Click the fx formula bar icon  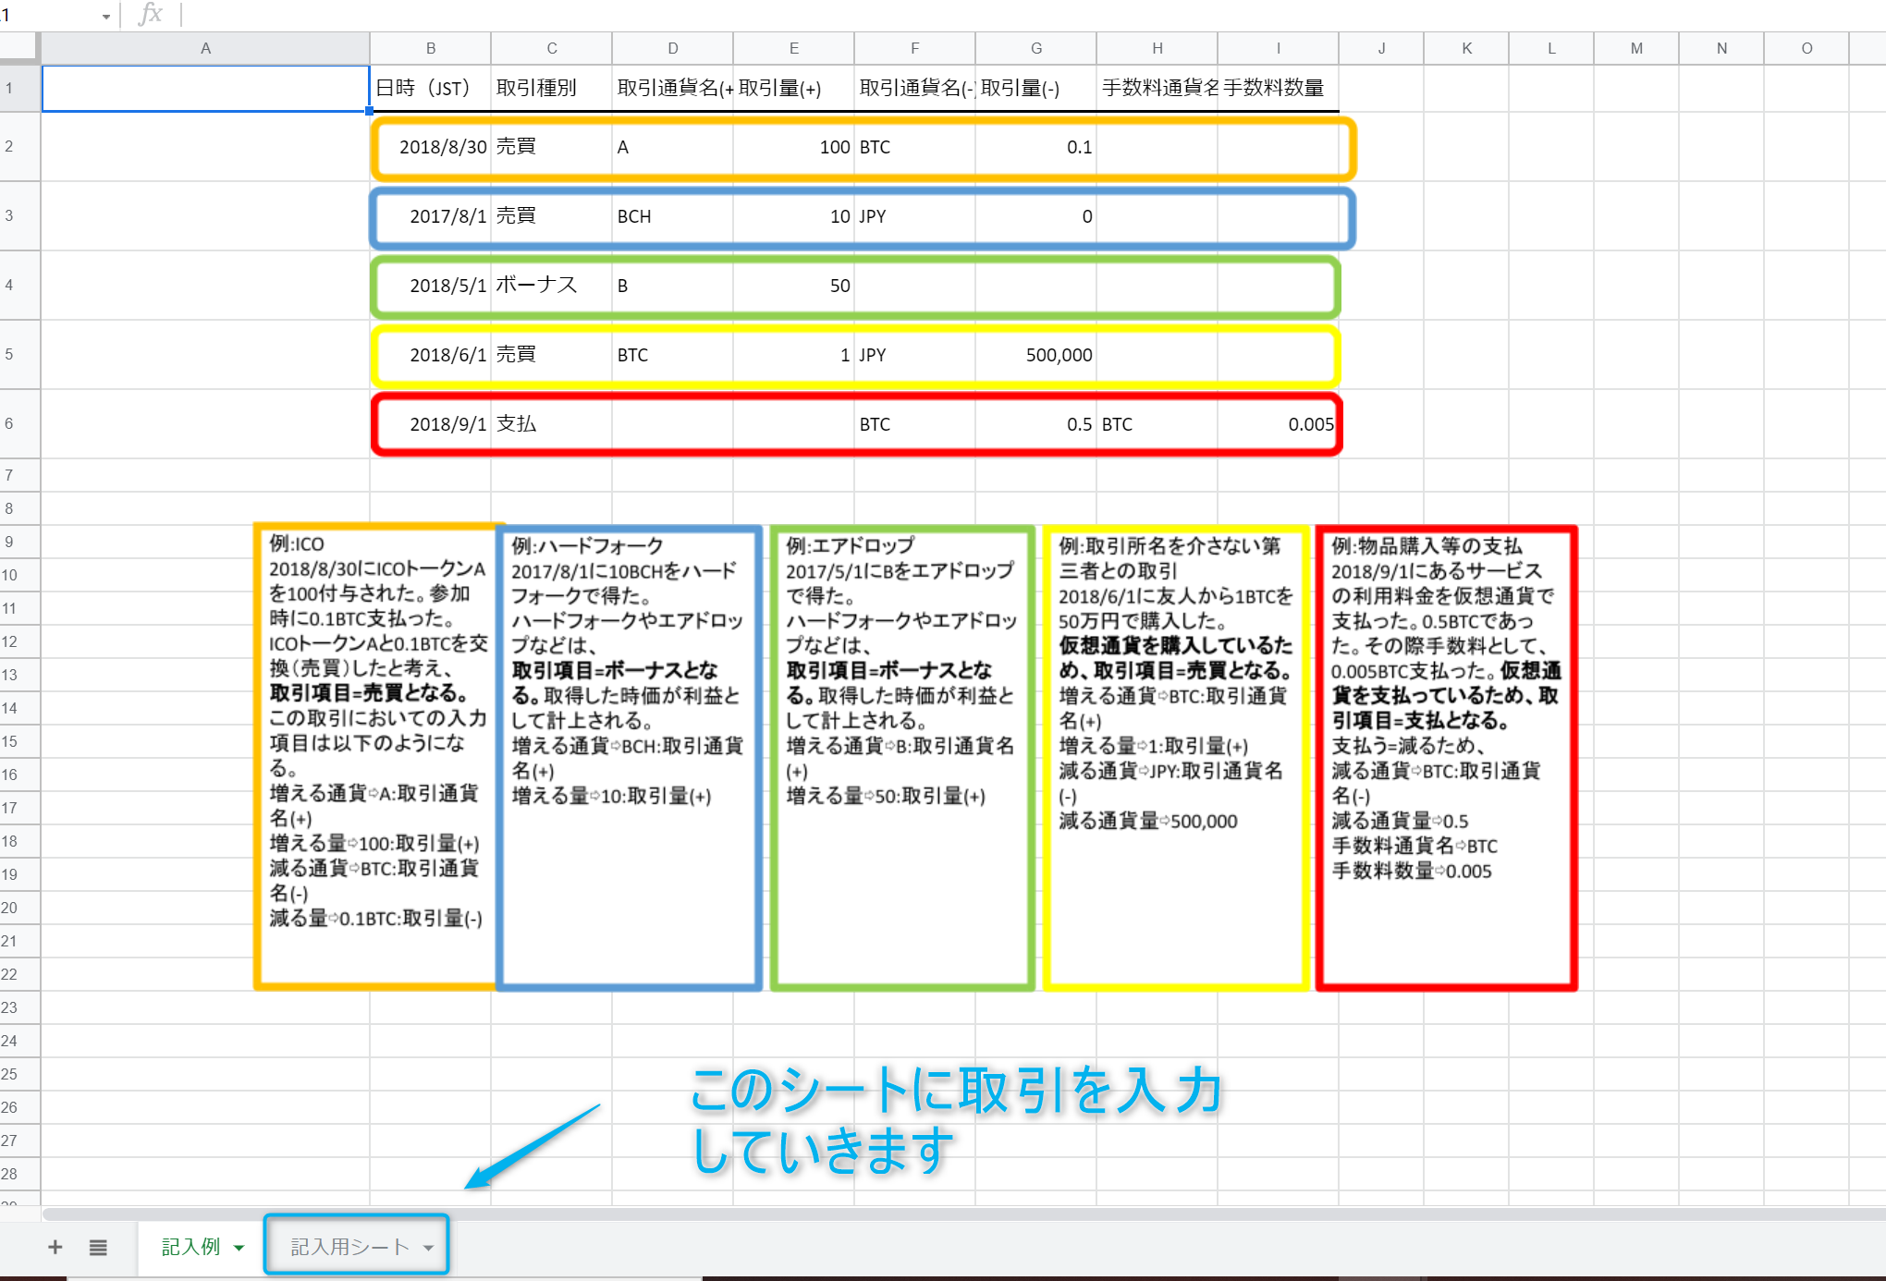point(150,14)
